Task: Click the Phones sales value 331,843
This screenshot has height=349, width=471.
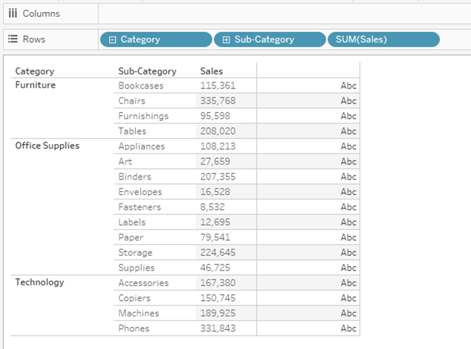Action: click(218, 328)
